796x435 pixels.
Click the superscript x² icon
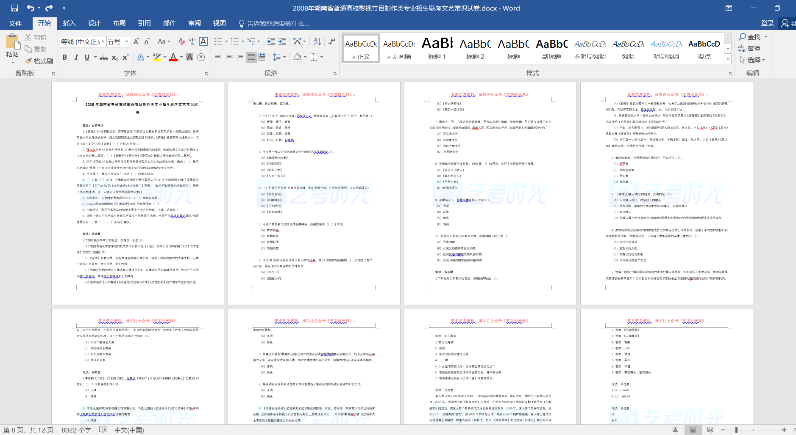[x=126, y=57]
